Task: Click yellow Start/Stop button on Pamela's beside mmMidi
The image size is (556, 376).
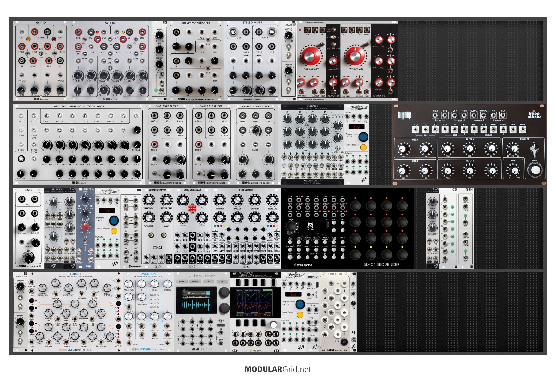Action: (x=300, y=315)
